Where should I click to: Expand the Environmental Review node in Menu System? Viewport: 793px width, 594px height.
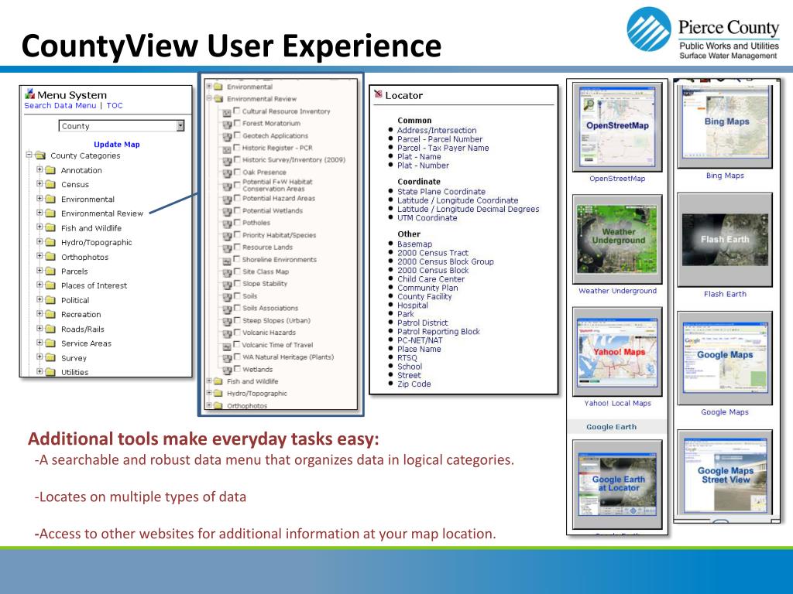tap(39, 213)
